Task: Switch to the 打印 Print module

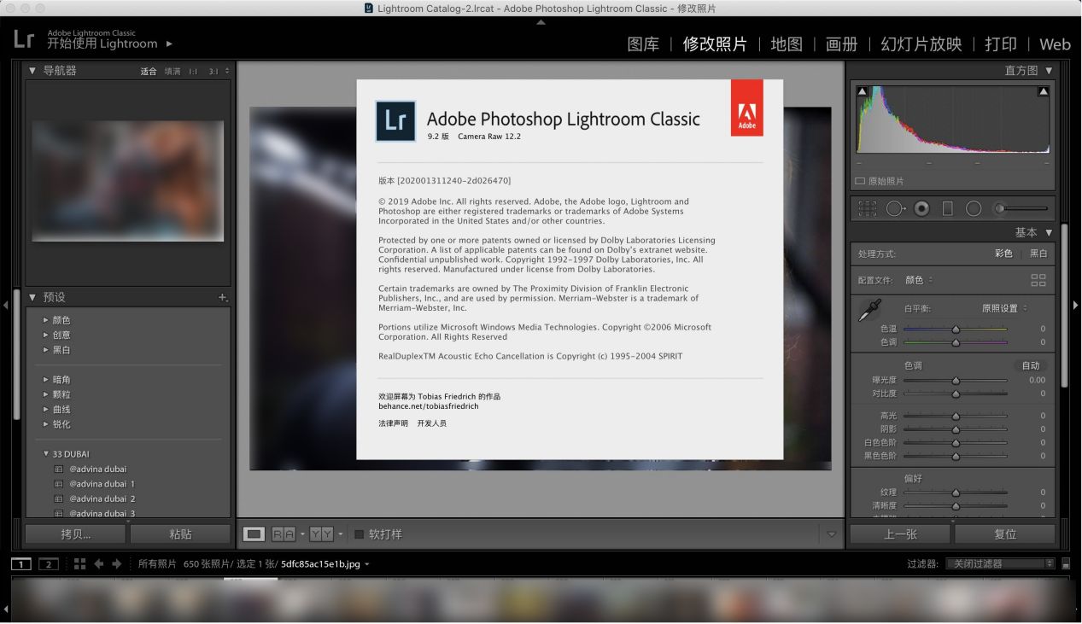Action: (1001, 44)
